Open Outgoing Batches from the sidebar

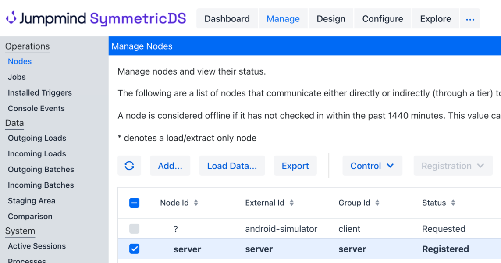[x=41, y=169]
